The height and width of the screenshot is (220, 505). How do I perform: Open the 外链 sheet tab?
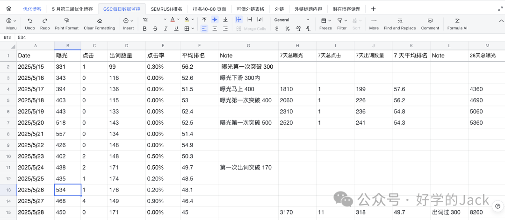(279, 9)
